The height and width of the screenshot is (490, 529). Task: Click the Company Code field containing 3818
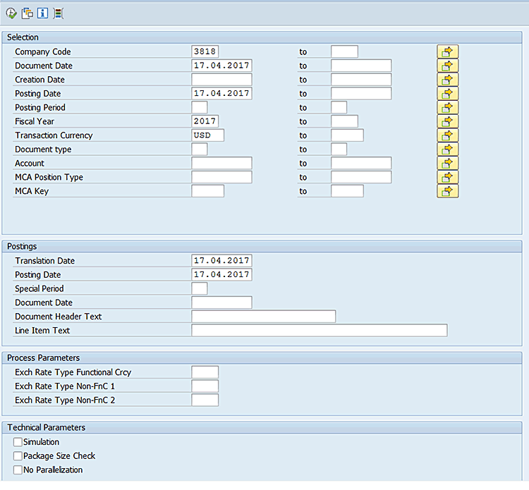[205, 51]
